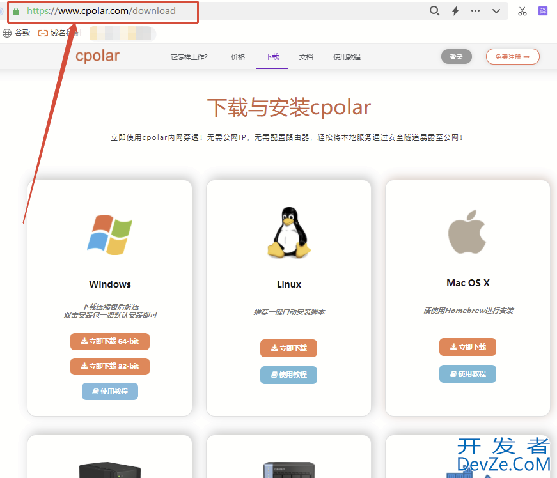The width and height of the screenshot is (557, 478).
Task: Open Linux 使用教程 tutorial button
Action: [x=289, y=374]
